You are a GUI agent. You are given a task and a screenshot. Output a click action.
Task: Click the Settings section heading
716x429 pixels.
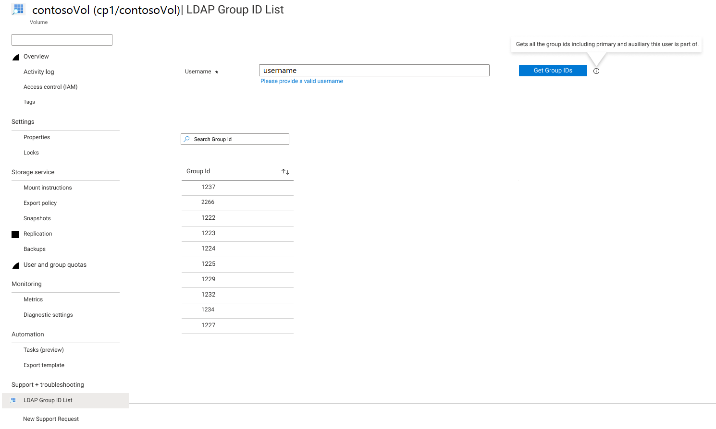click(23, 122)
